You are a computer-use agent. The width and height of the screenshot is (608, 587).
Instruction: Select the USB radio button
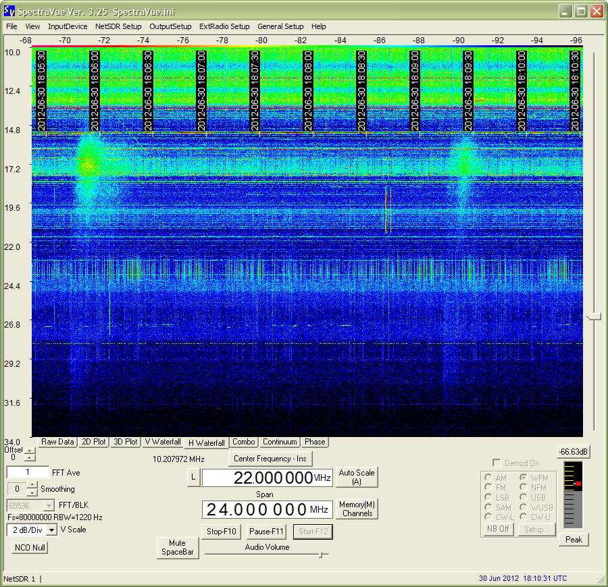coord(523,497)
